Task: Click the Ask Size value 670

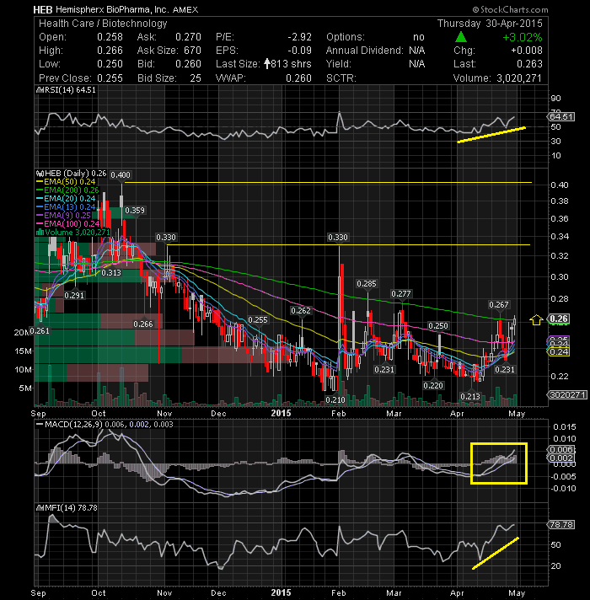Action: [192, 51]
